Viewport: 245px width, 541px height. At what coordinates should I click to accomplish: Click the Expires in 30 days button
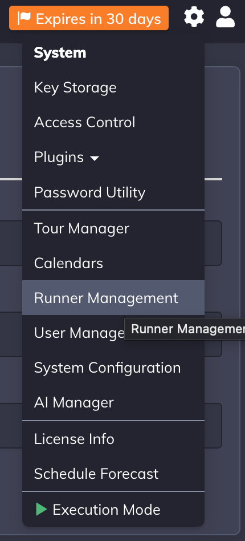[x=89, y=18]
